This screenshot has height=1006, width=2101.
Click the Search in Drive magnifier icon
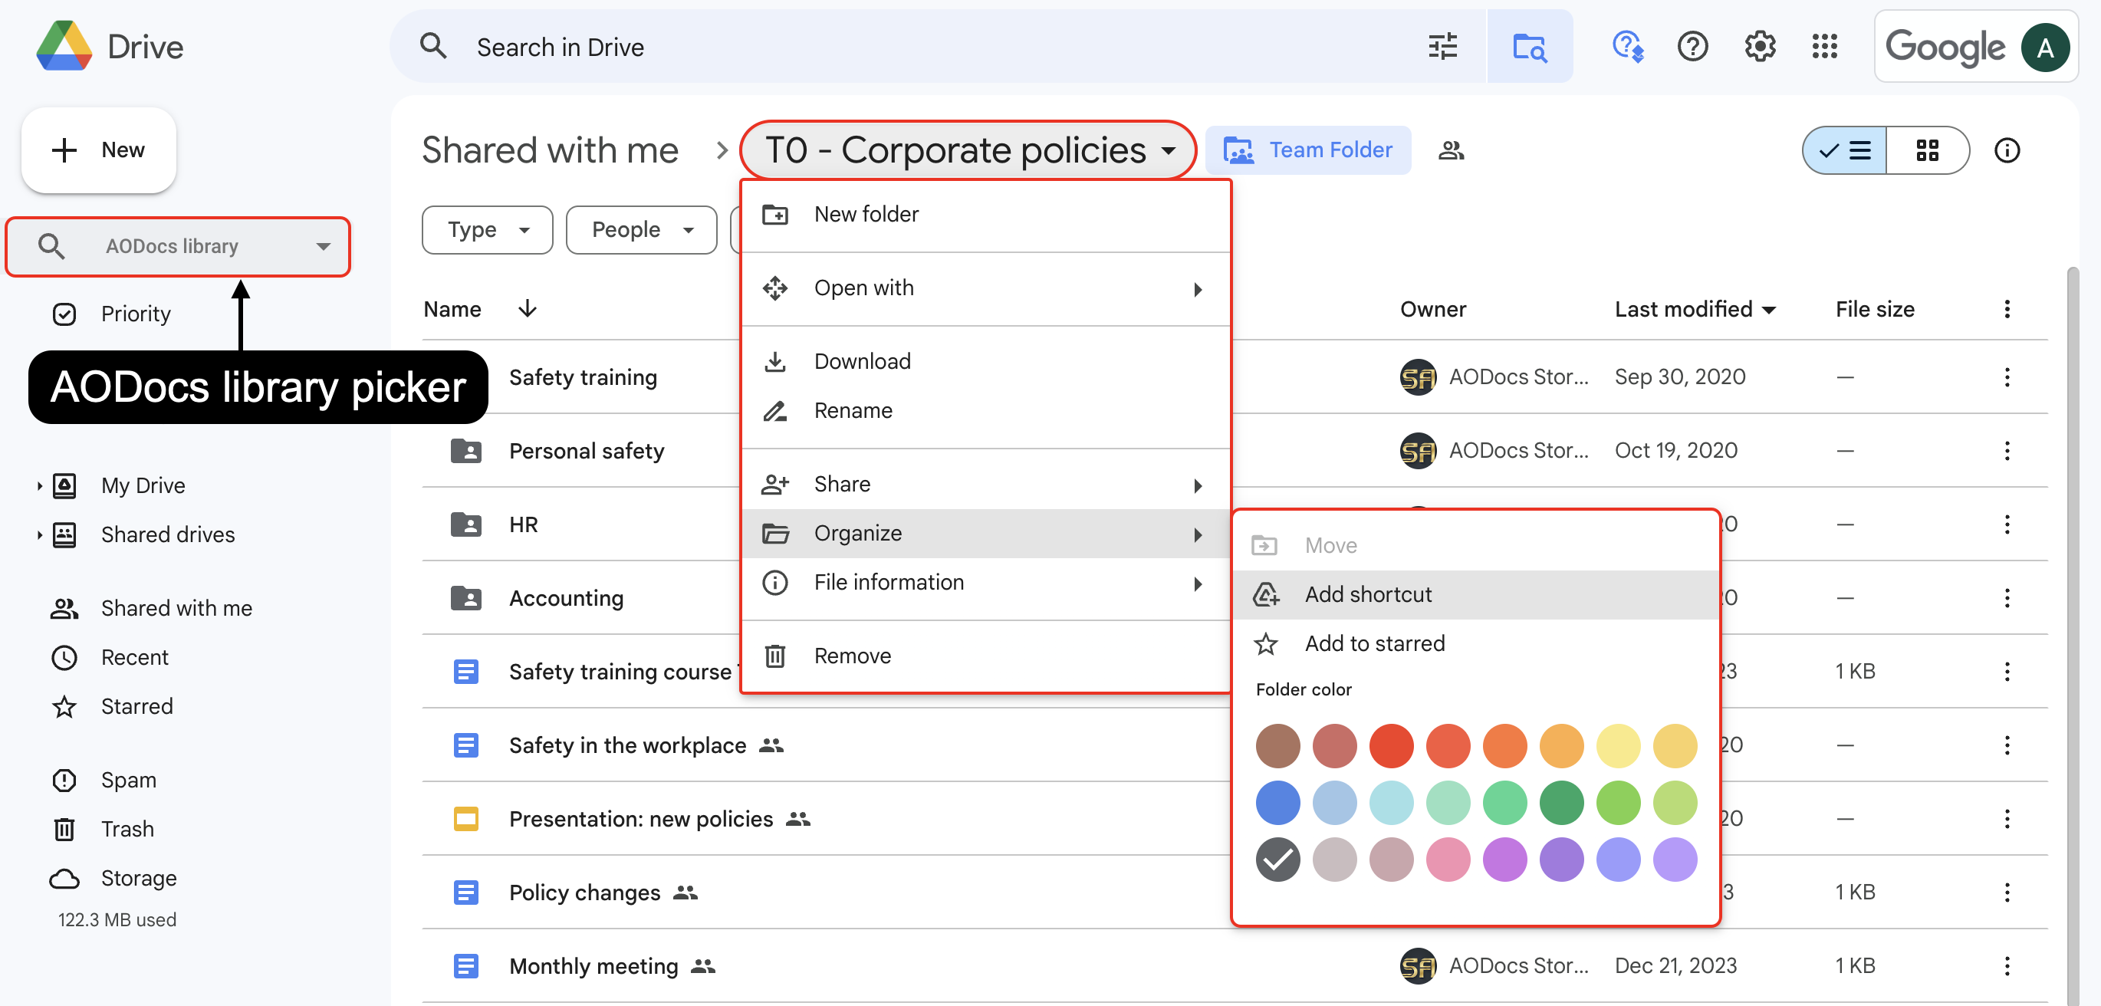click(x=433, y=47)
